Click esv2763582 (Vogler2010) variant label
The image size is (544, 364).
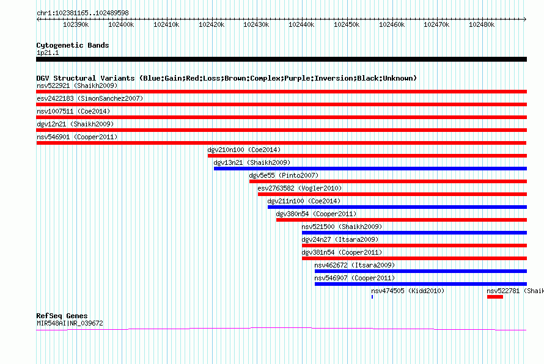(300, 188)
